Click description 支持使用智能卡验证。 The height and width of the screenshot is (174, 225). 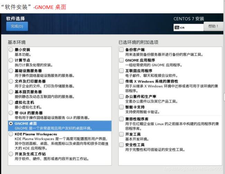coord(143,112)
